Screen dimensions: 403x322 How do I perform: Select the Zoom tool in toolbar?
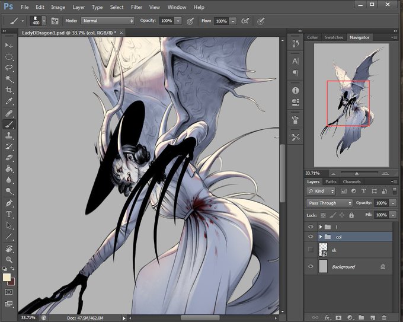(9, 260)
